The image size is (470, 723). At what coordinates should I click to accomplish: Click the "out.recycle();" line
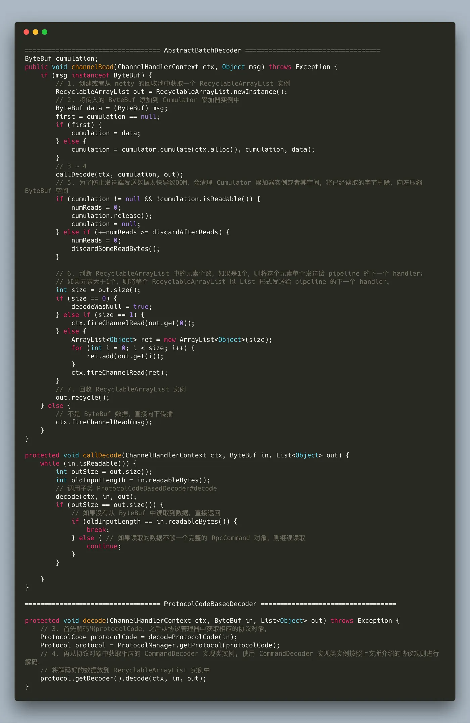click(x=83, y=397)
